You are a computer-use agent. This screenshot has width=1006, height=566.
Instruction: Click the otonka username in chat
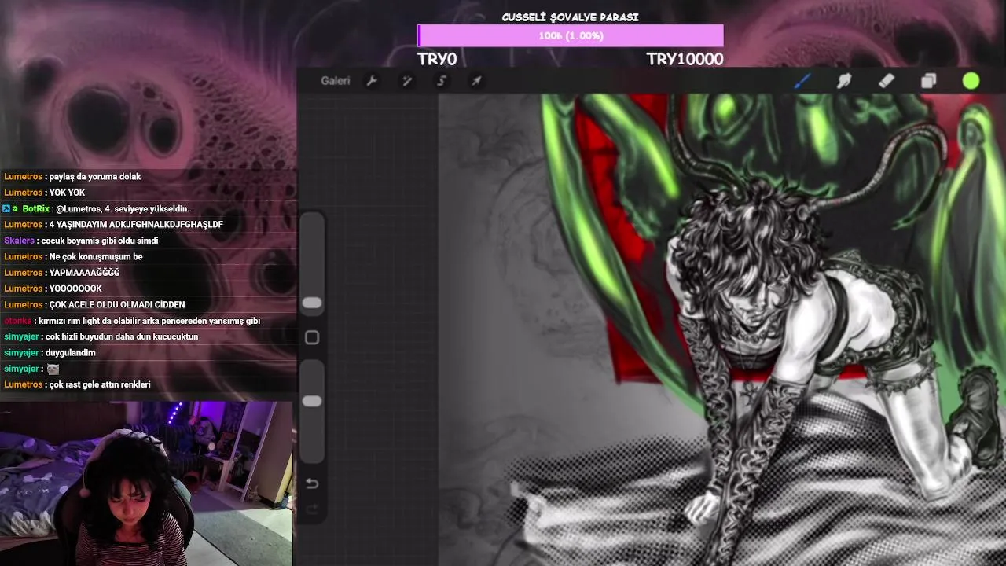tap(17, 321)
